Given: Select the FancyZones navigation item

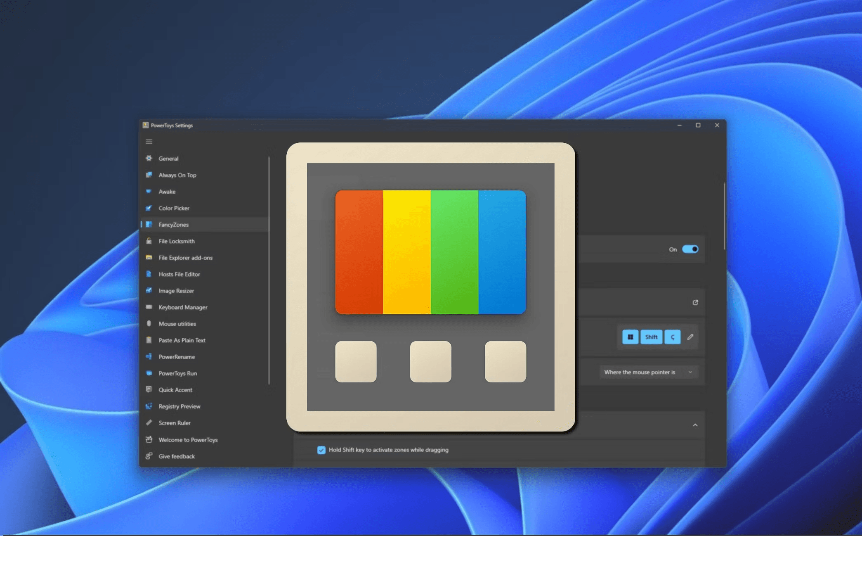Looking at the screenshot, I should (205, 224).
